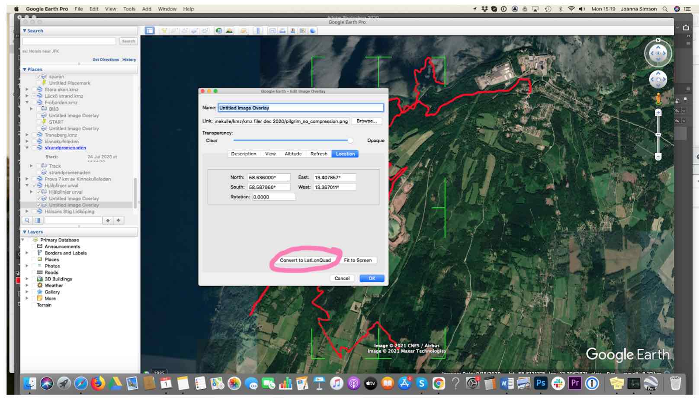Open Google Chrome from the dock

(x=439, y=383)
